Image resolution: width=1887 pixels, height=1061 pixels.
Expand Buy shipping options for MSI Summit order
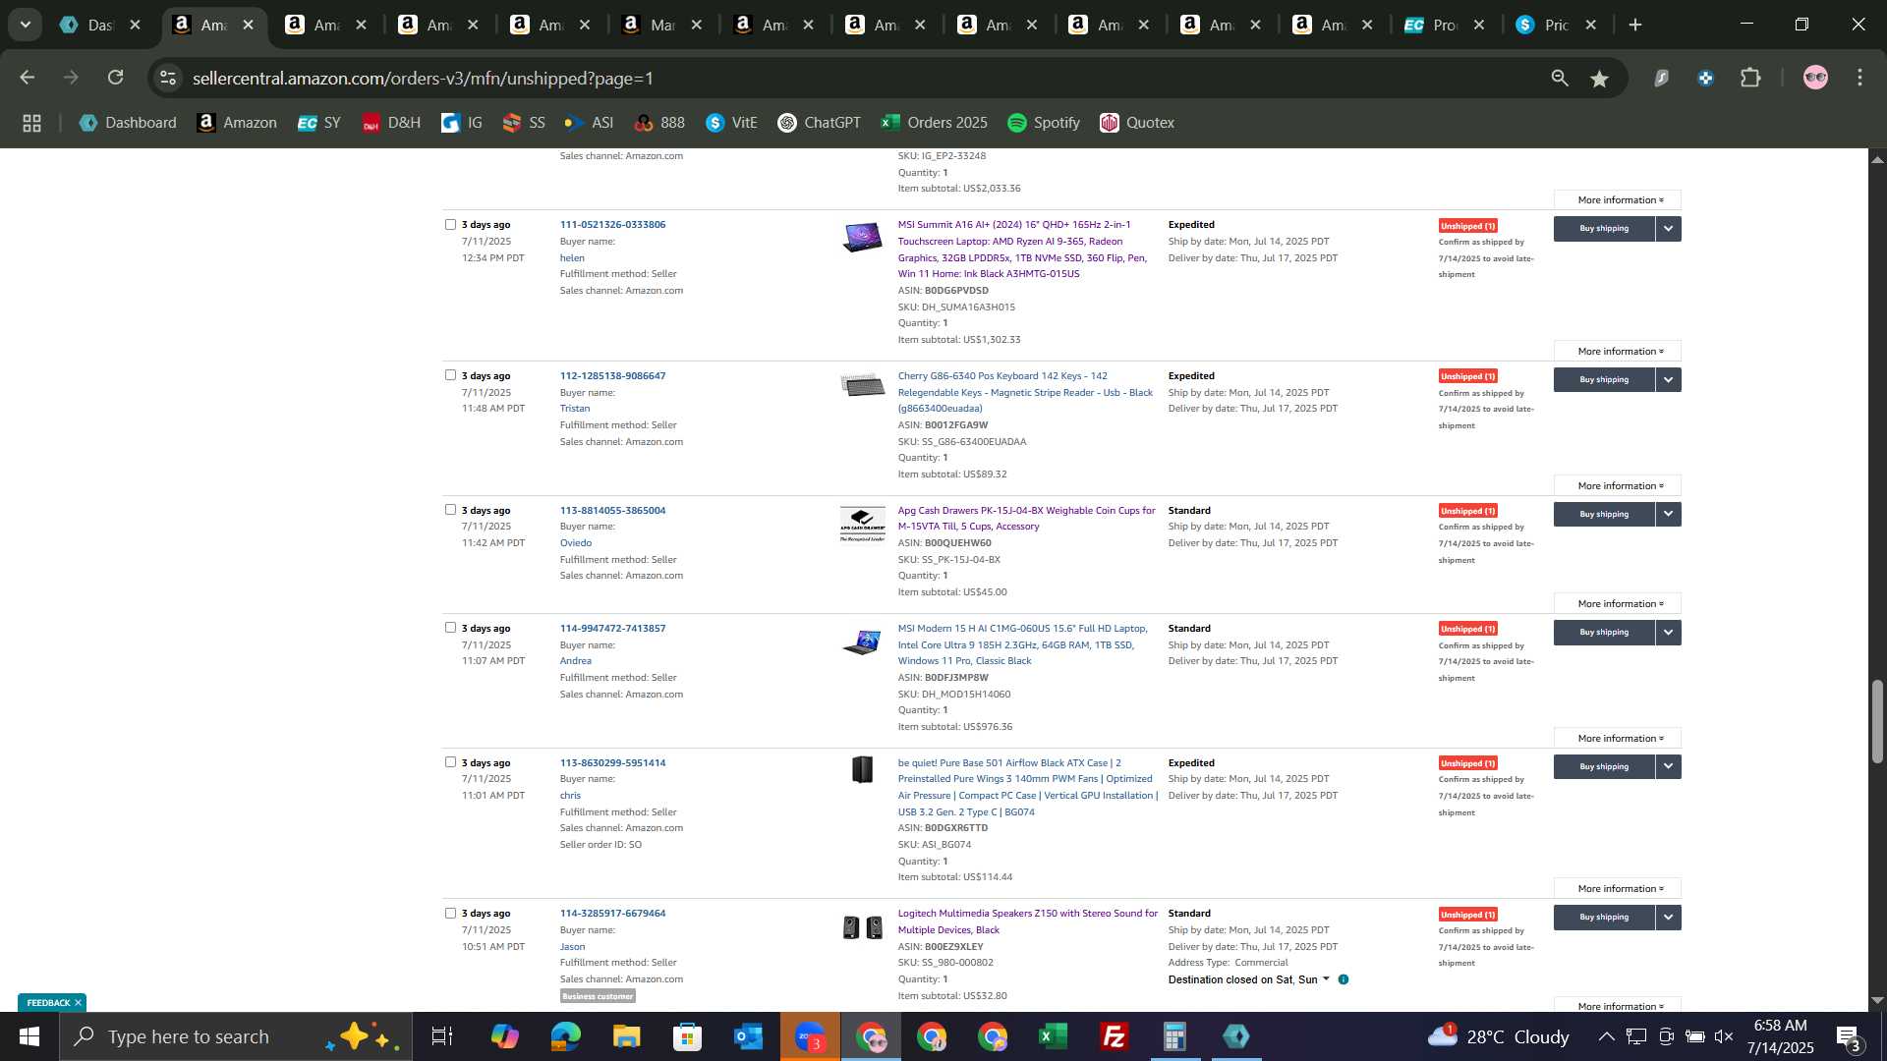(x=1668, y=229)
